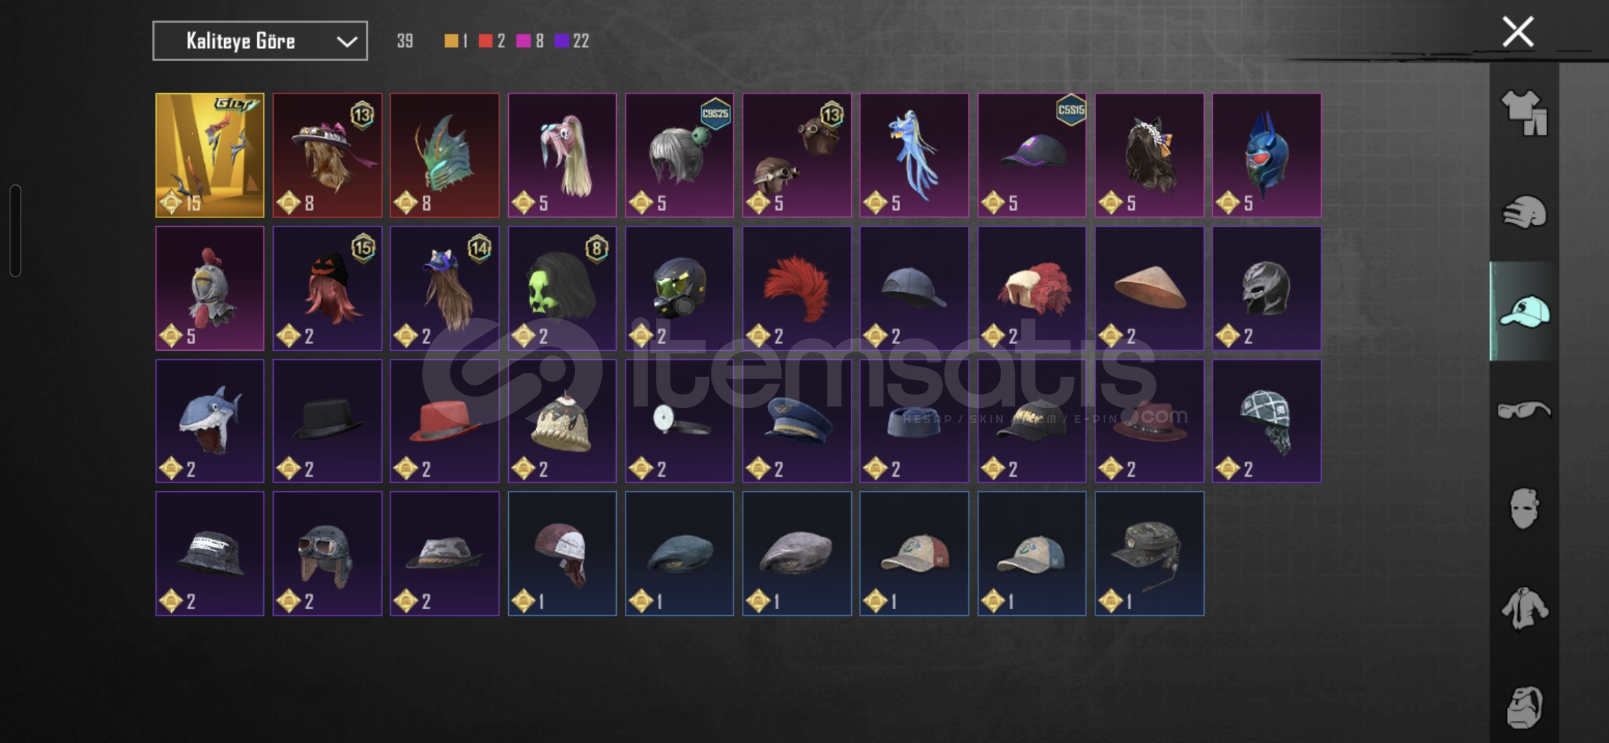Choose the camo cap with headset
This screenshot has width=1609, height=743.
click(1149, 554)
